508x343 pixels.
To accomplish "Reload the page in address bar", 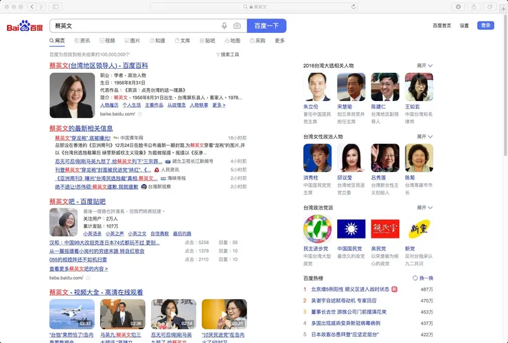I will click(x=354, y=6).
